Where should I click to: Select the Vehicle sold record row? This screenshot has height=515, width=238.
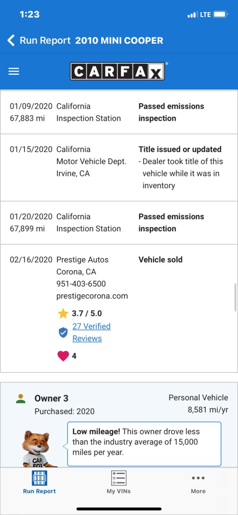(119, 308)
